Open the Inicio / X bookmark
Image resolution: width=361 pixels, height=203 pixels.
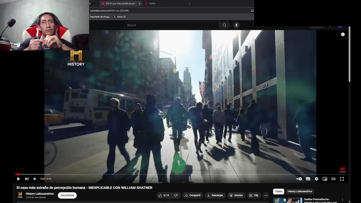(x=120, y=17)
